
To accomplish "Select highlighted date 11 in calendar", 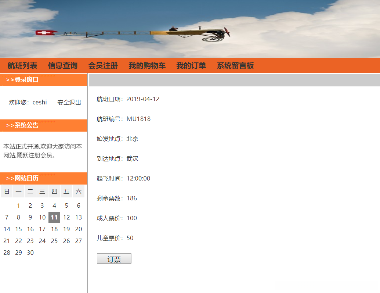I will pos(54,217).
